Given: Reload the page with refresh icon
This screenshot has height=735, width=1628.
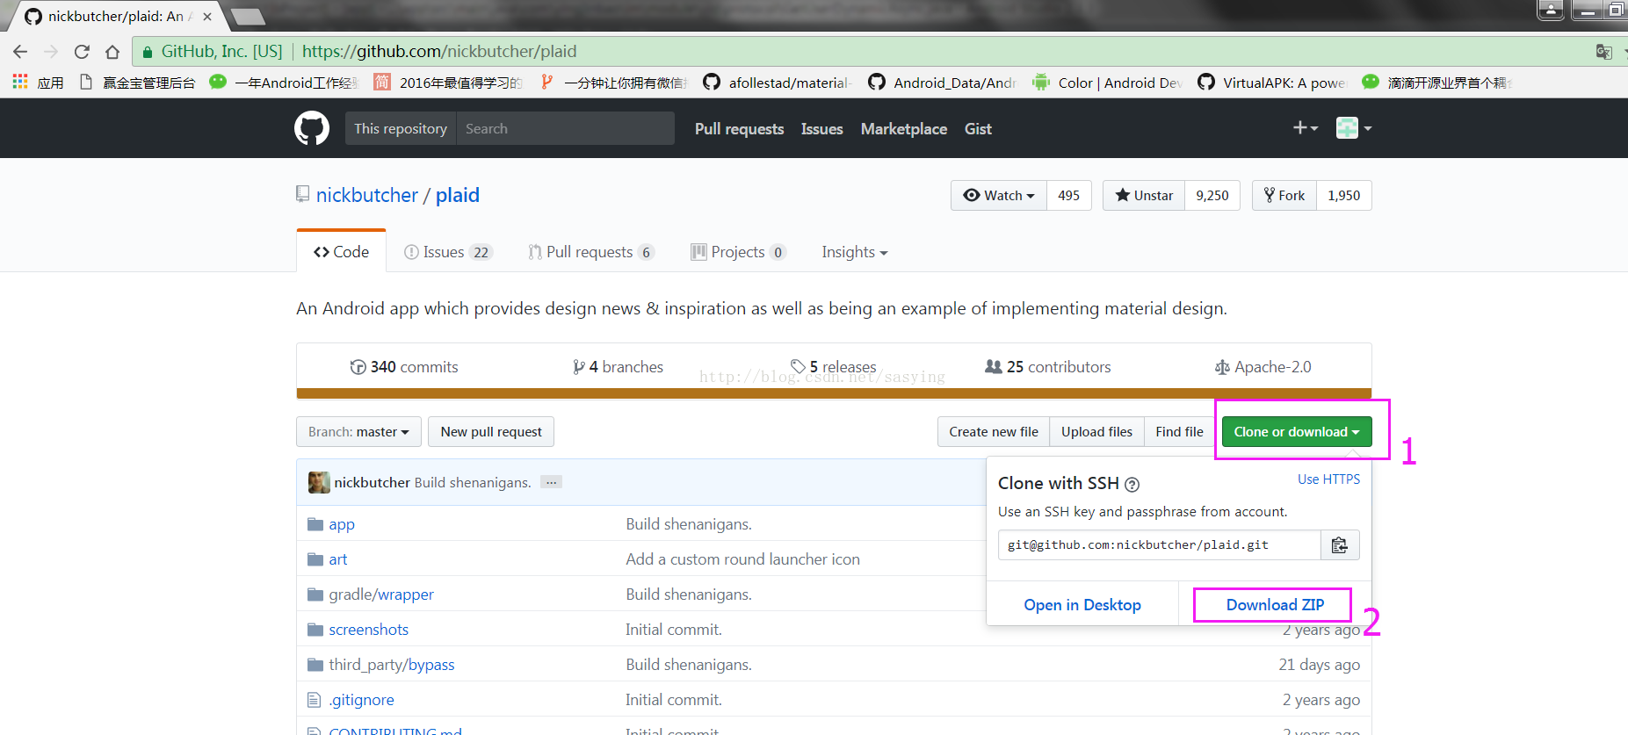Looking at the screenshot, I should (x=82, y=52).
